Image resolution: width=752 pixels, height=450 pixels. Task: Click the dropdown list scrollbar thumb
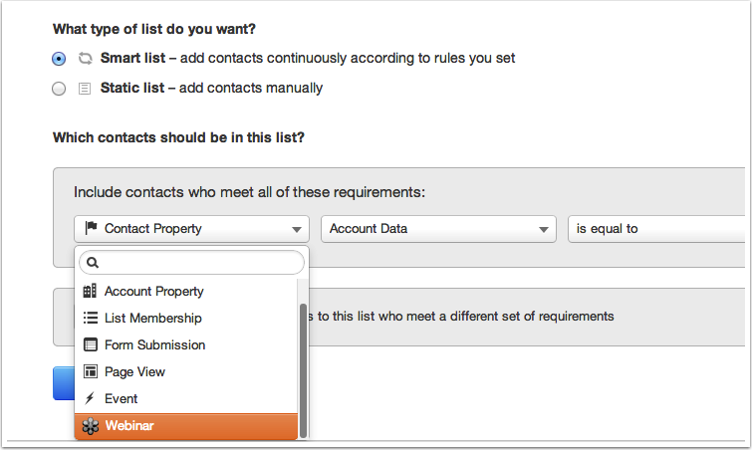click(x=303, y=370)
